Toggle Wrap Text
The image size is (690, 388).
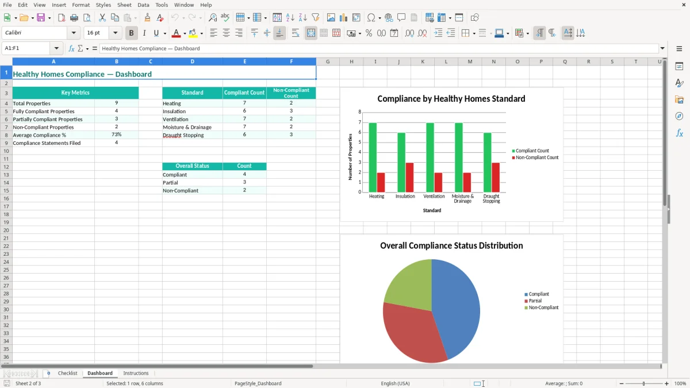[296, 33]
